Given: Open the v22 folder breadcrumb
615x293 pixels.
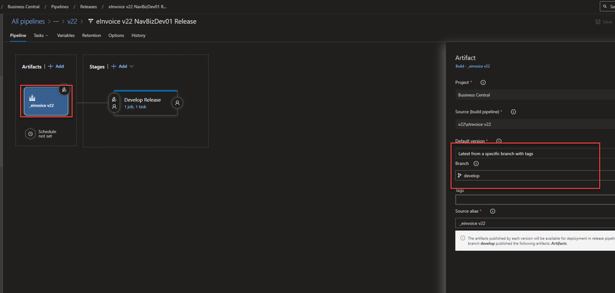Looking at the screenshot, I should 72,21.
